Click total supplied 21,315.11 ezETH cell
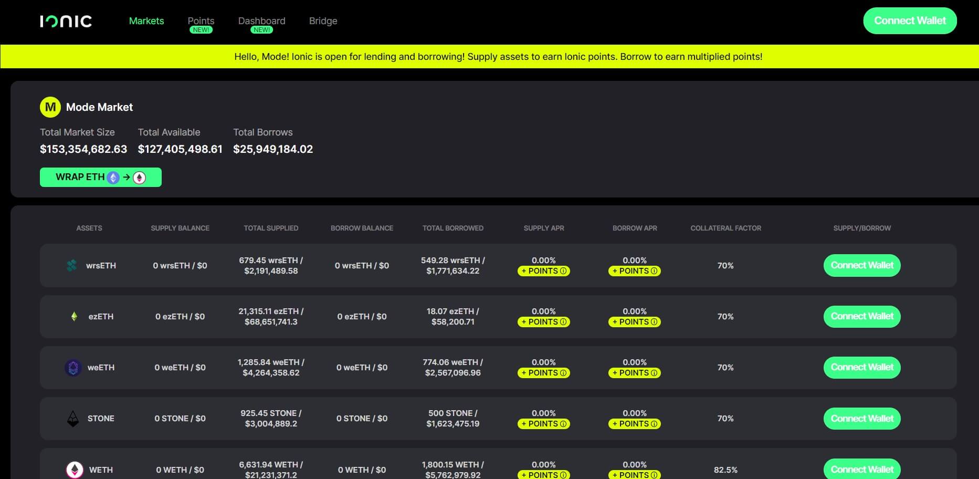The width and height of the screenshot is (979, 479). pyautogui.click(x=271, y=317)
